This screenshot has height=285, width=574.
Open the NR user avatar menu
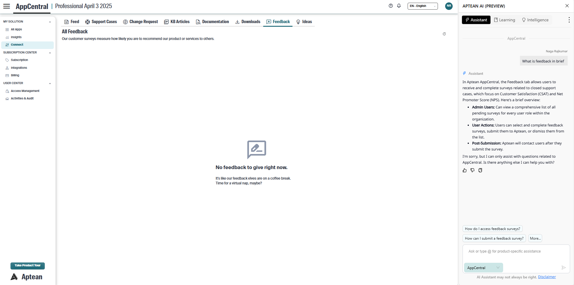tap(449, 6)
